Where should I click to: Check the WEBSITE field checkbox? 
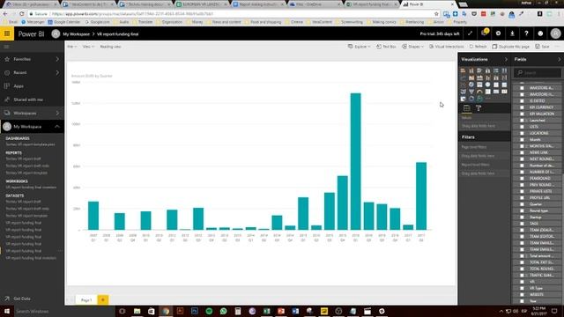click(522, 295)
